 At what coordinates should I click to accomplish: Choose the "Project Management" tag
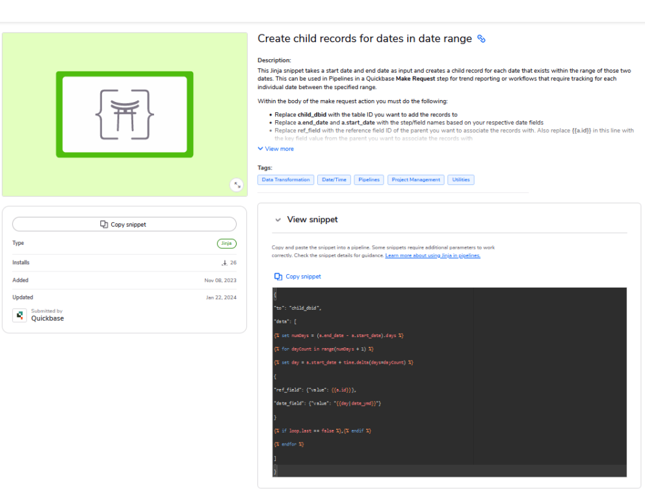415,179
